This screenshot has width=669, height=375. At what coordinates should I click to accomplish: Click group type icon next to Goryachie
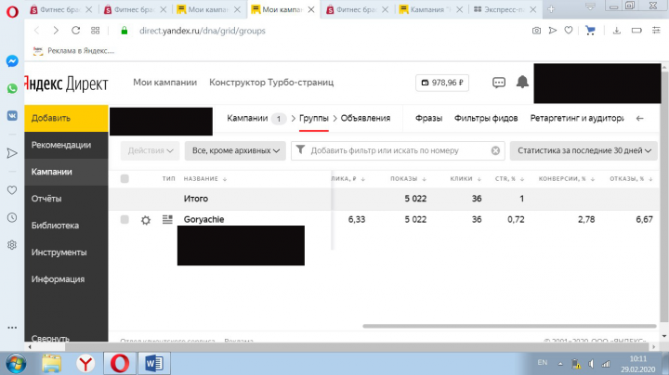click(167, 219)
